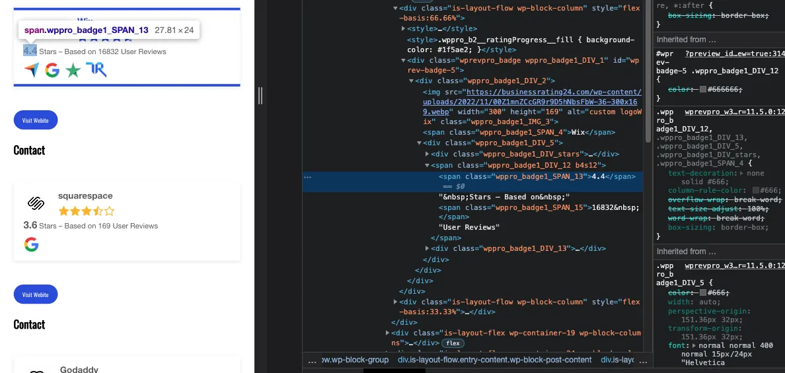Click the struck-through overflow-wrap declaration
The width and height of the screenshot is (785, 373).
[x=725, y=199]
